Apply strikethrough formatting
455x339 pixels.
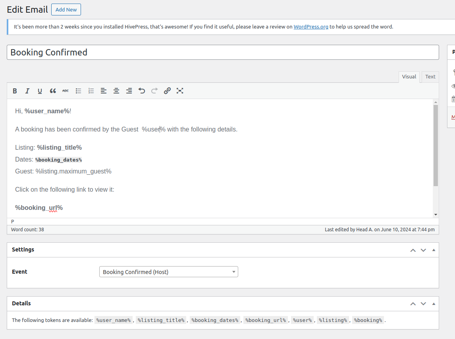[x=65, y=91]
